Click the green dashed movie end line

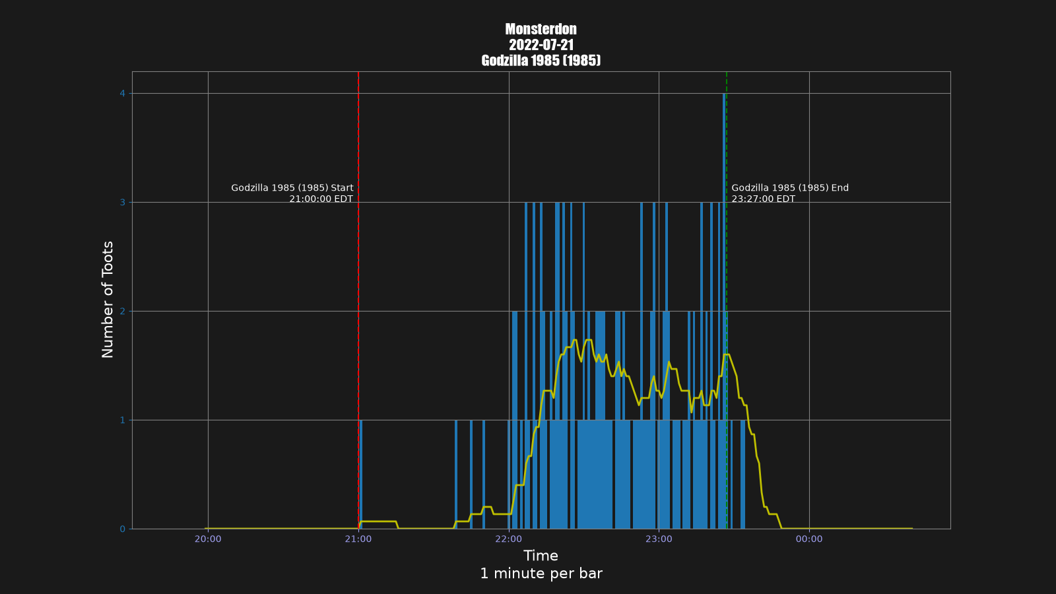coord(727,300)
